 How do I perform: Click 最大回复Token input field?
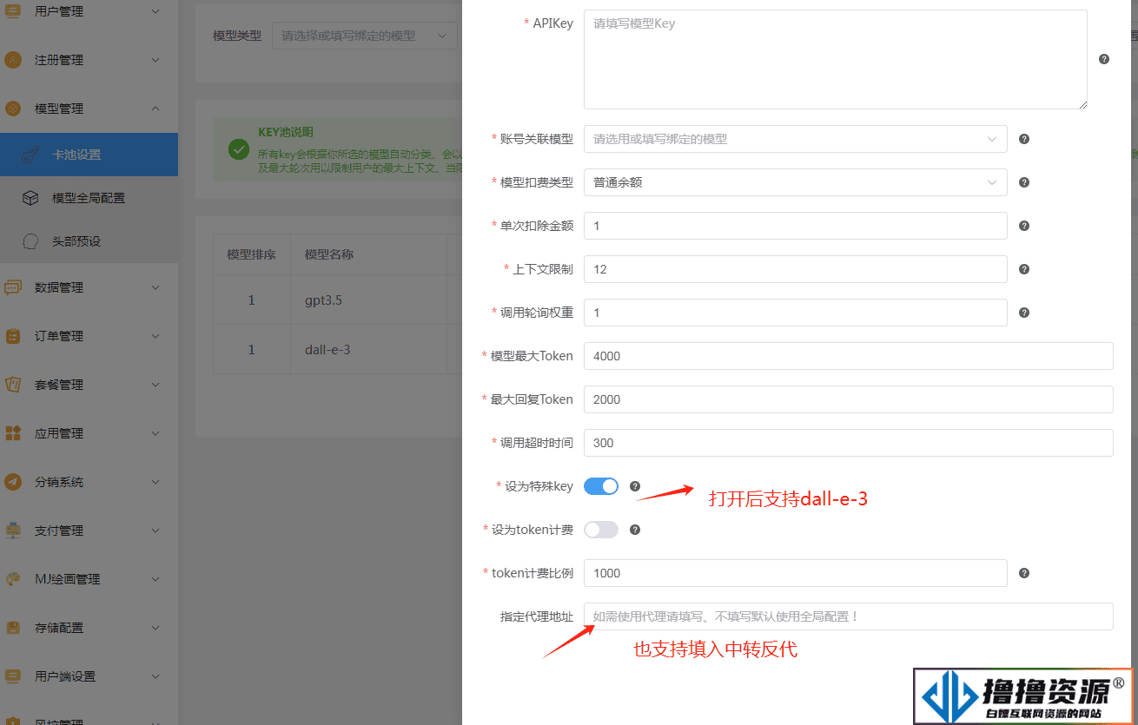[849, 399]
